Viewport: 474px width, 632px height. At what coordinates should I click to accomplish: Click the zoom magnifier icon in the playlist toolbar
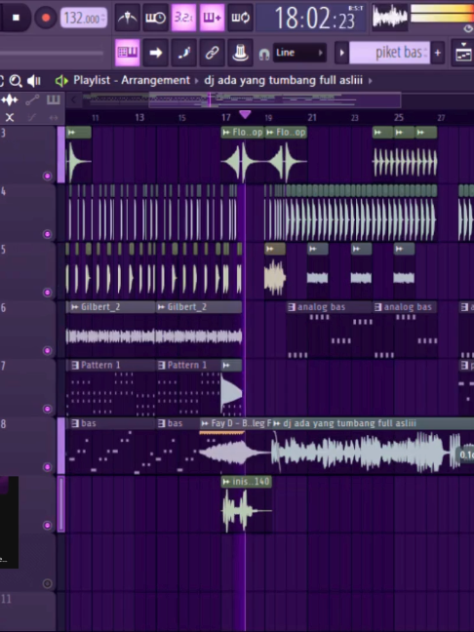(16, 81)
